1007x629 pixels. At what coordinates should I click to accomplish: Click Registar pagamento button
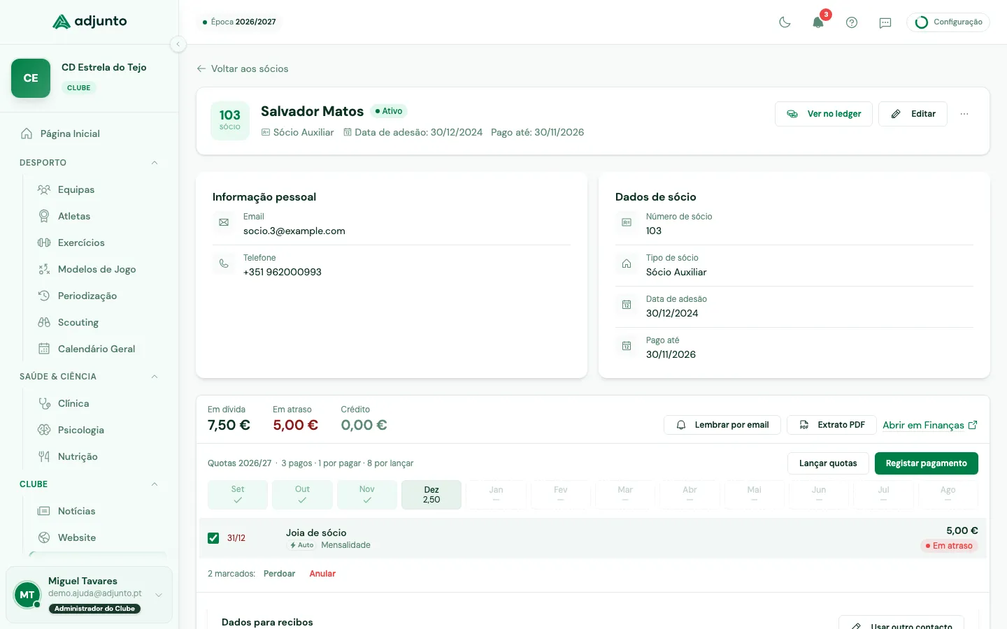926,463
